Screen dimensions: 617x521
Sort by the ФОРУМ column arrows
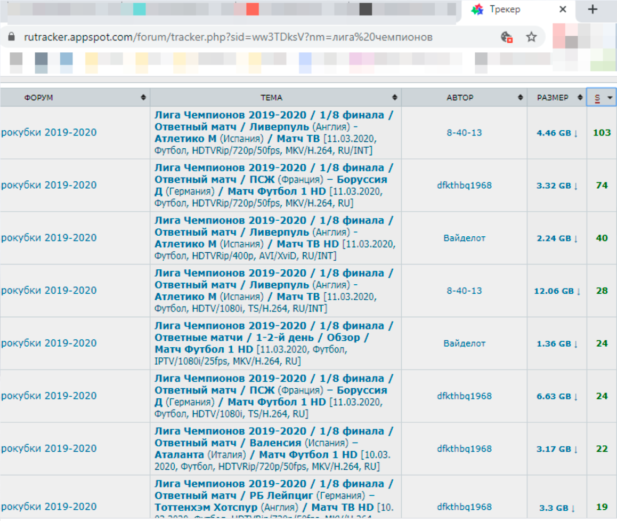click(143, 97)
